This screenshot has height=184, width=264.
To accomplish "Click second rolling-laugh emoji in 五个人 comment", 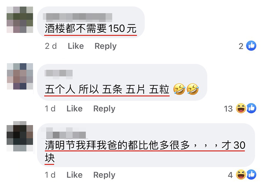I will coord(193,89).
